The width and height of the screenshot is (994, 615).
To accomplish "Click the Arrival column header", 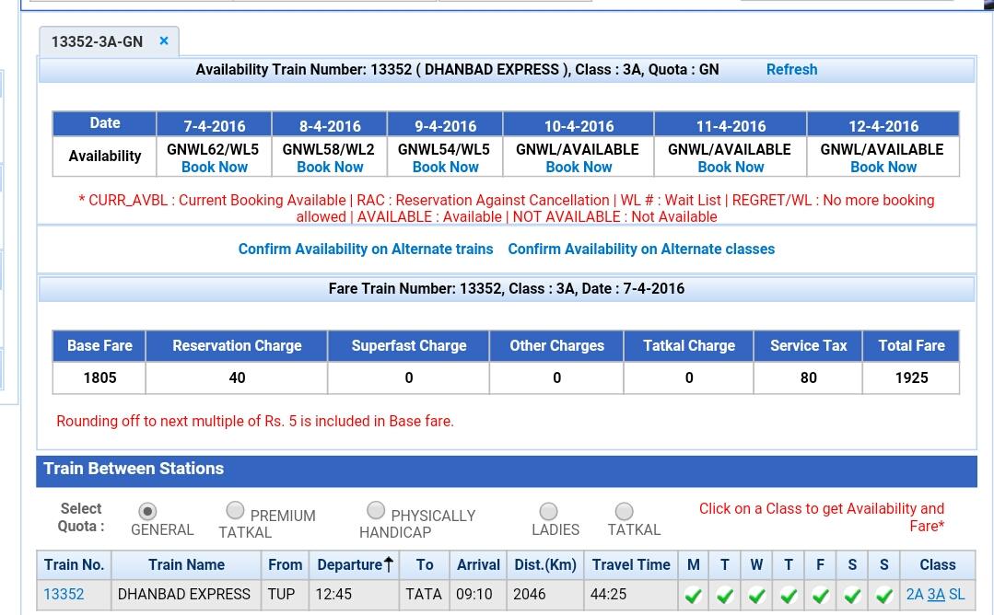I will tap(479, 564).
